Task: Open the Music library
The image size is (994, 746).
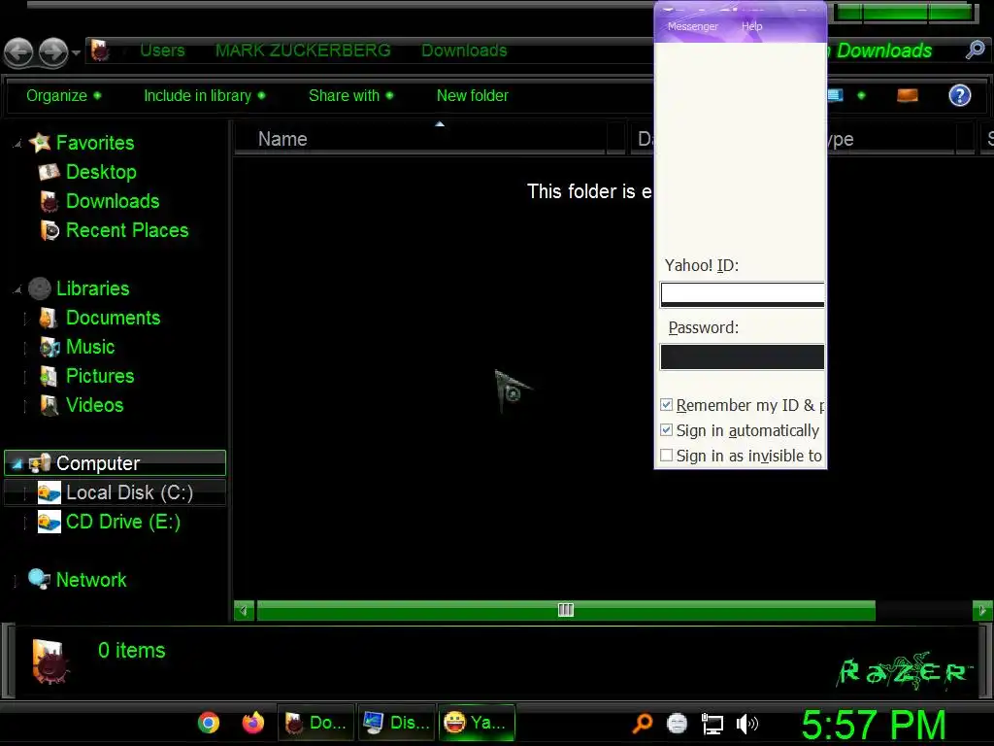Action: (x=90, y=347)
